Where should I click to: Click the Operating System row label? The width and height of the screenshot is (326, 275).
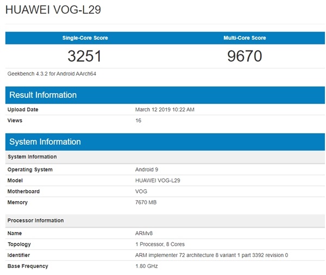[x=30, y=170]
